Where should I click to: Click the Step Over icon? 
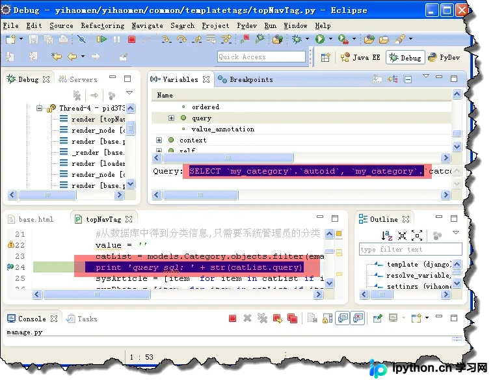click(x=181, y=39)
